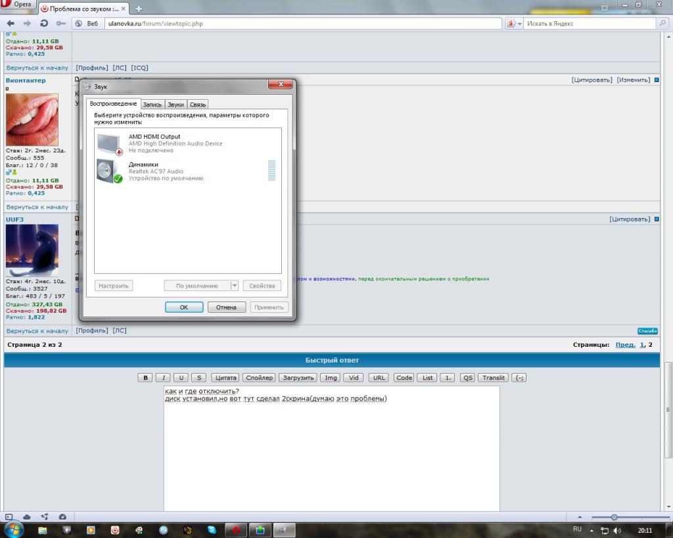The height and width of the screenshot is (538, 673).
Task: Toggle bold formatting with the B button
Action: tap(145, 378)
